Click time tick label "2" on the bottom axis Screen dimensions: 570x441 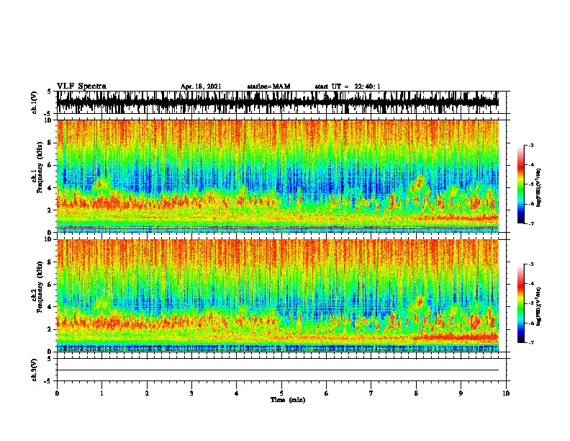pos(147,393)
